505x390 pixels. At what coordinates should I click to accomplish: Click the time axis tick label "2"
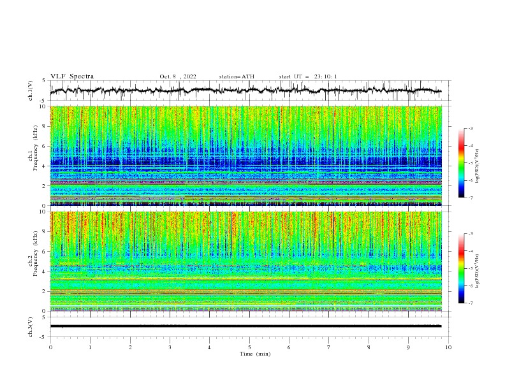point(130,347)
